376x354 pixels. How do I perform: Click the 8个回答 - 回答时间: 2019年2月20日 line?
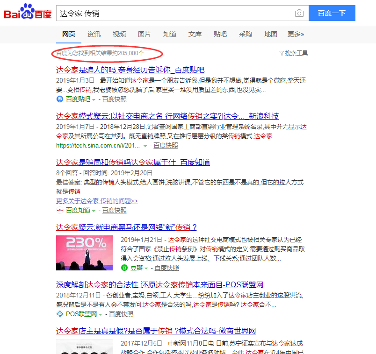click(x=104, y=173)
